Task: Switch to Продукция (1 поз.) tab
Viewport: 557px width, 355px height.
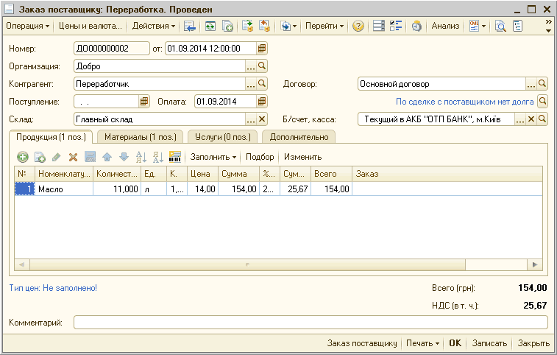Action: point(52,137)
